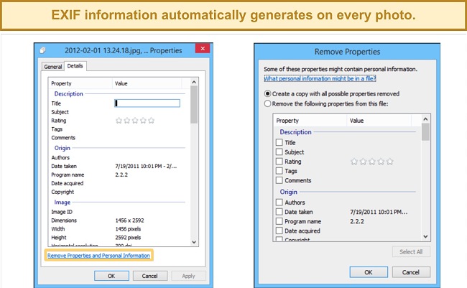Click the file icon in Properties title bar
This screenshot has height=288, width=467.
(x=43, y=50)
